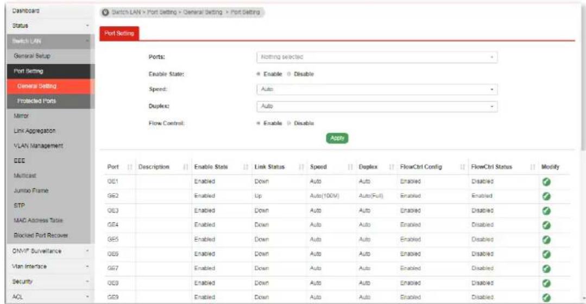Select Enable for Enable State
This screenshot has height=304, width=586.
pos(259,74)
